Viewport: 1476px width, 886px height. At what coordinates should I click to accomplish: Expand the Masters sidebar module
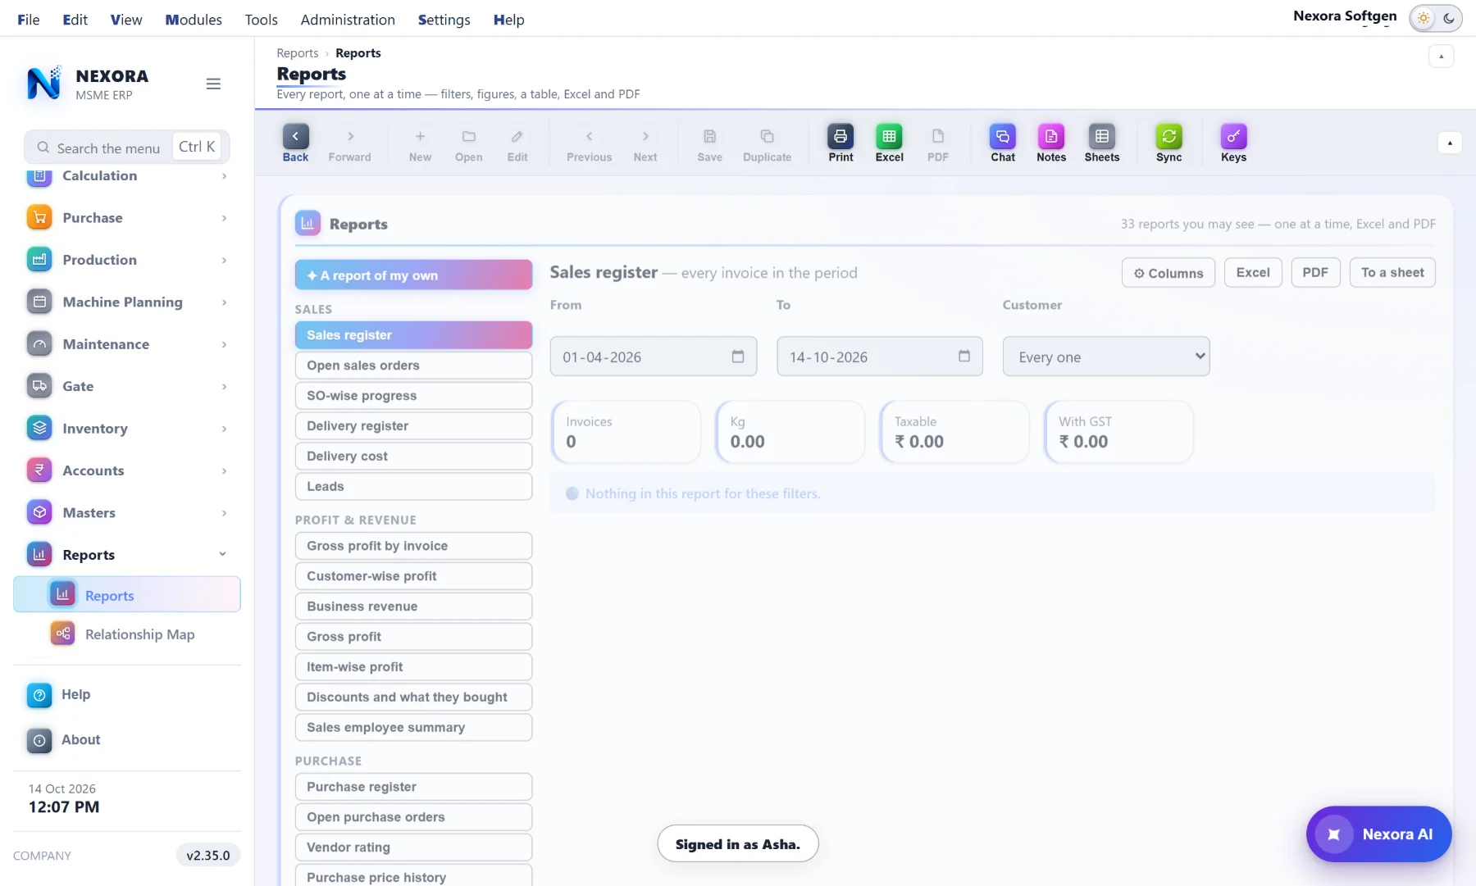click(127, 513)
